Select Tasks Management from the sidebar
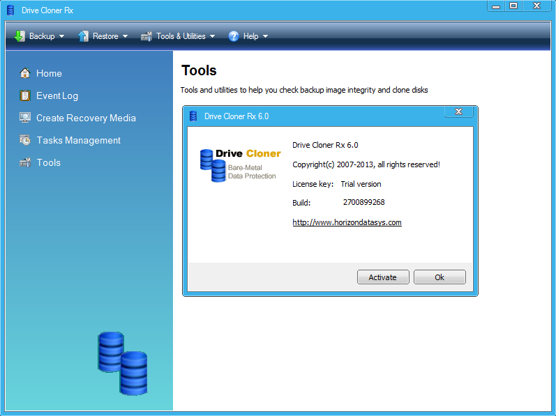This screenshot has width=556, height=416. (x=78, y=140)
